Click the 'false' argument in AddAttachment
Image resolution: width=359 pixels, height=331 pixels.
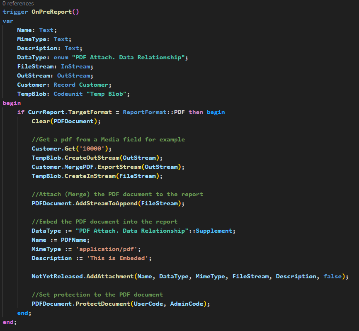click(332, 277)
